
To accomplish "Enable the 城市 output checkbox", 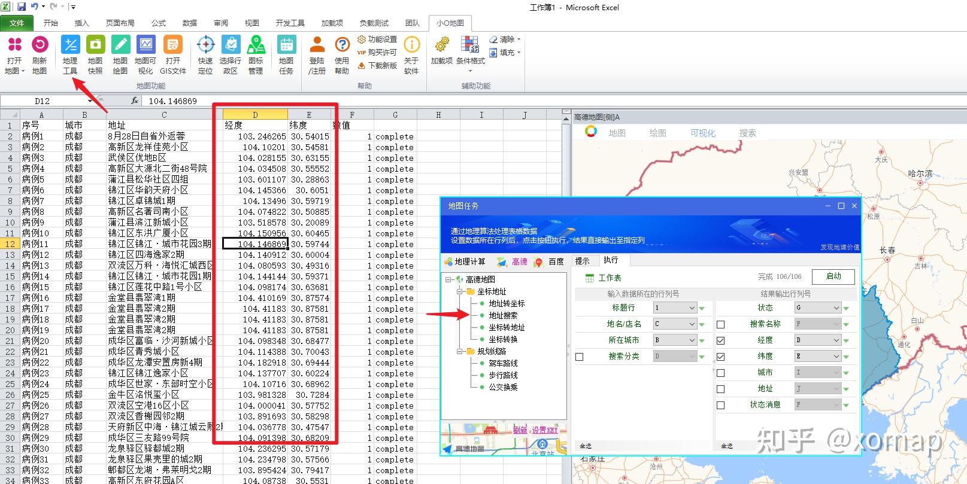I will [720, 373].
